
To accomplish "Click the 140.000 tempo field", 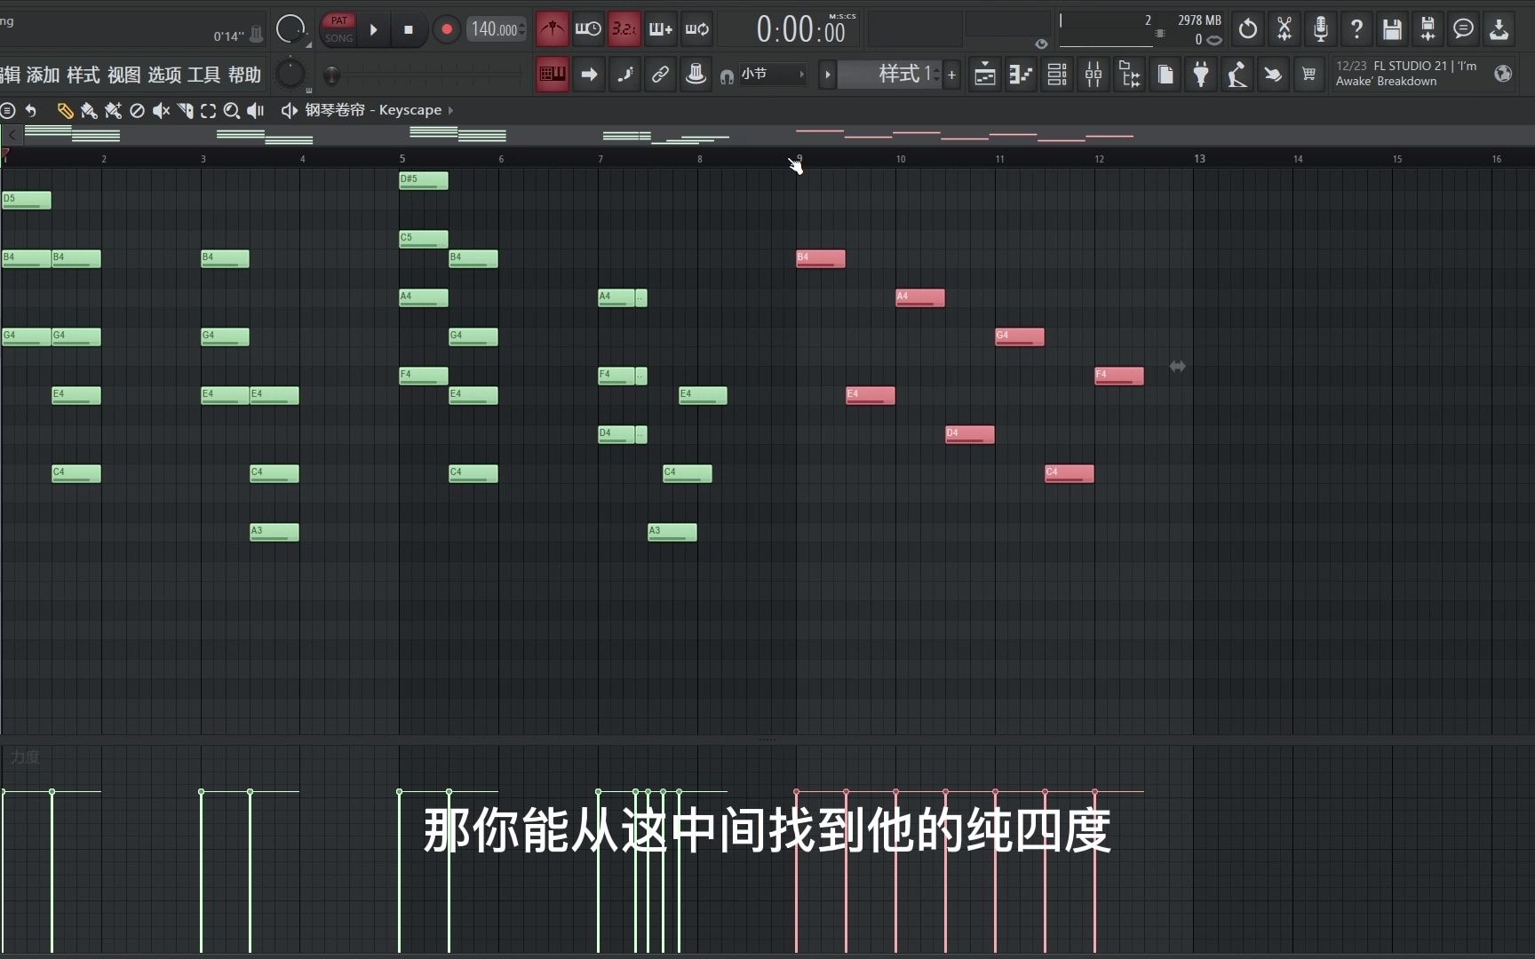I will coord(497,30).
